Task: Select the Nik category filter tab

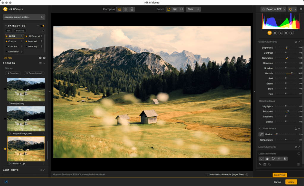Action: click(x=9, y=31)
